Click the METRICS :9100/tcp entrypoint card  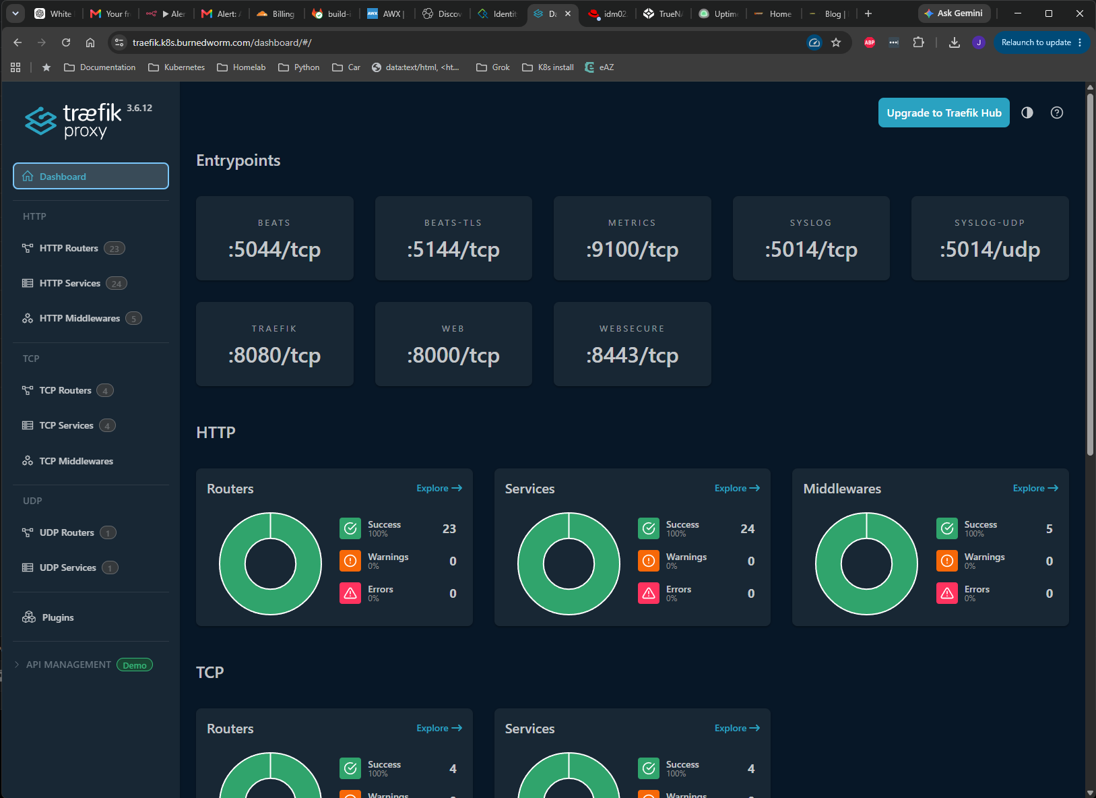(632, 238)
